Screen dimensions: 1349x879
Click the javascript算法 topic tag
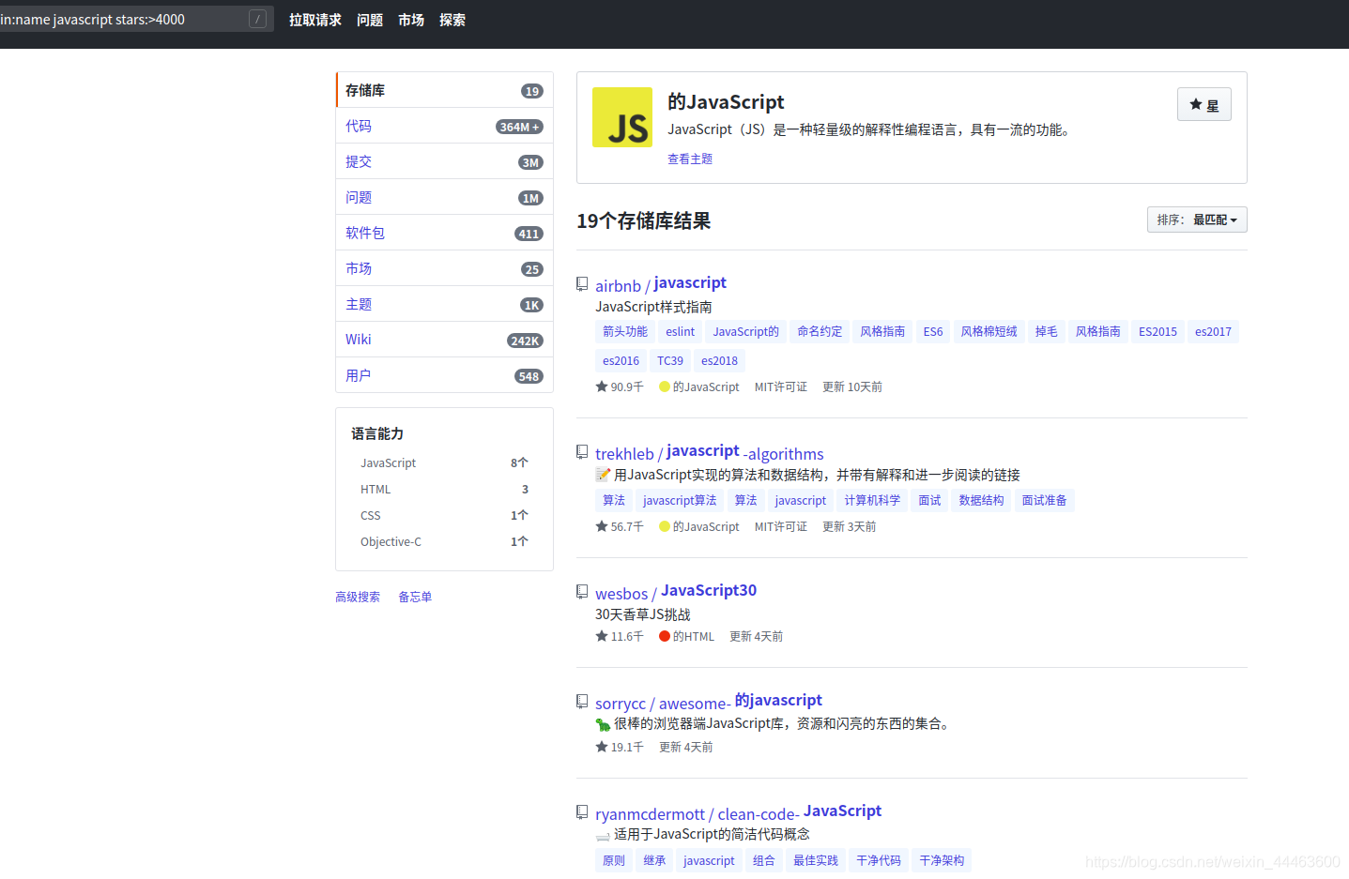[x=680, y=500]
